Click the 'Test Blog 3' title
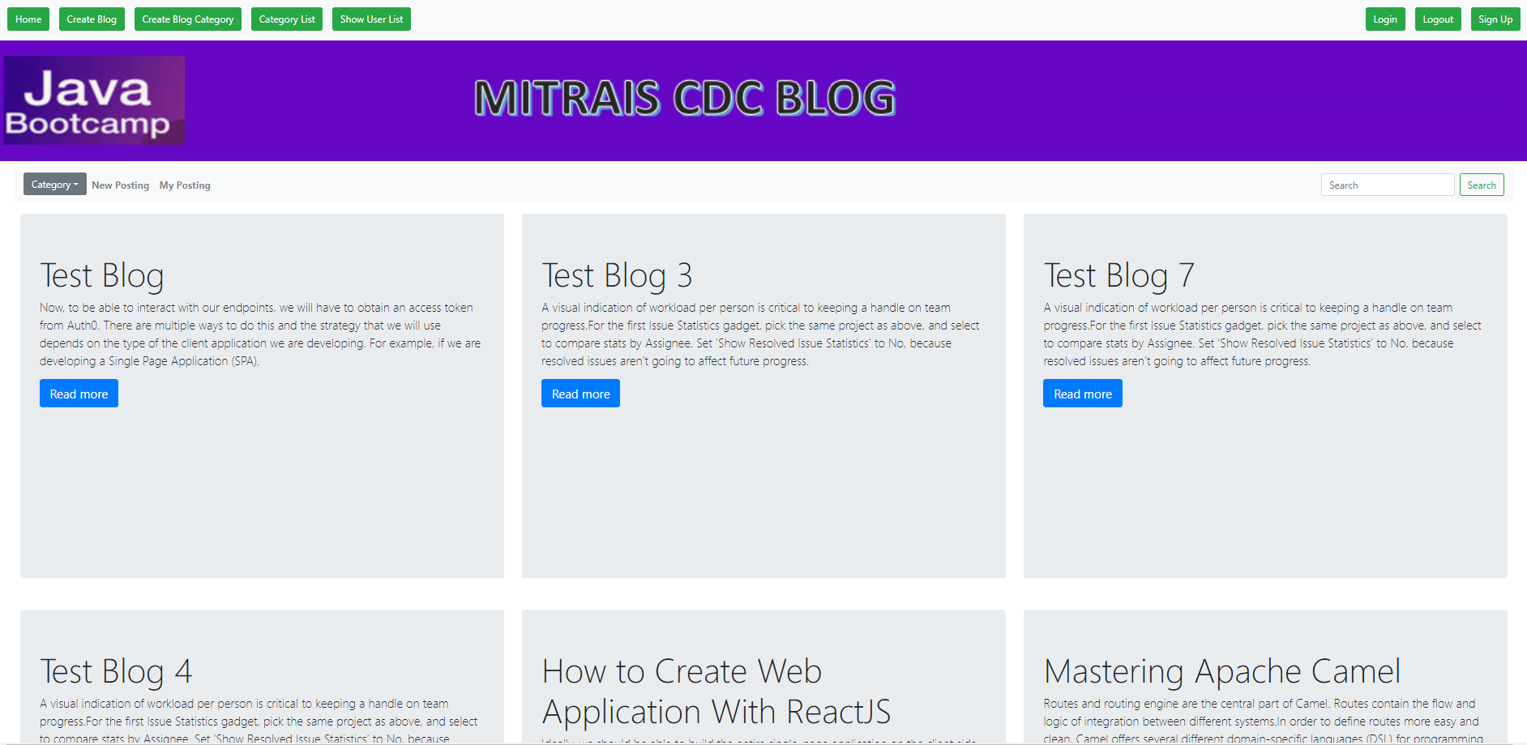This screenshot has width=1527, height=745. click(617, 275)
